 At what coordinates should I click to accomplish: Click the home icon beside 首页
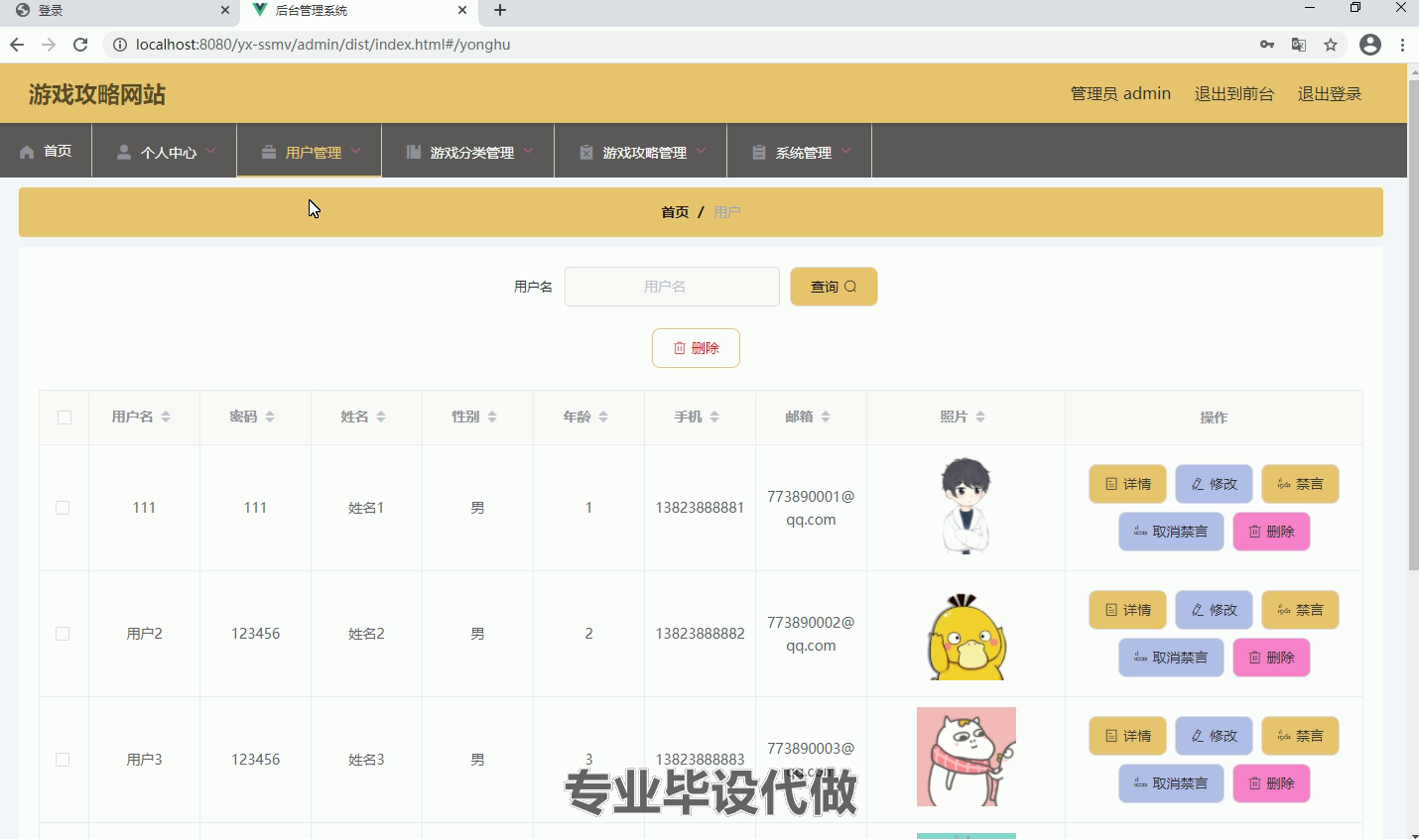[27, 152]
